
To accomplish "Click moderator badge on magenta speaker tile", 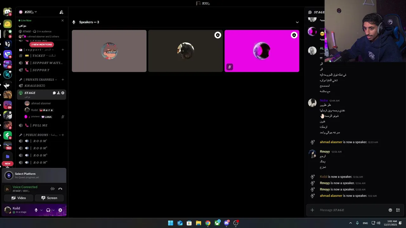I will coord(294,35).
